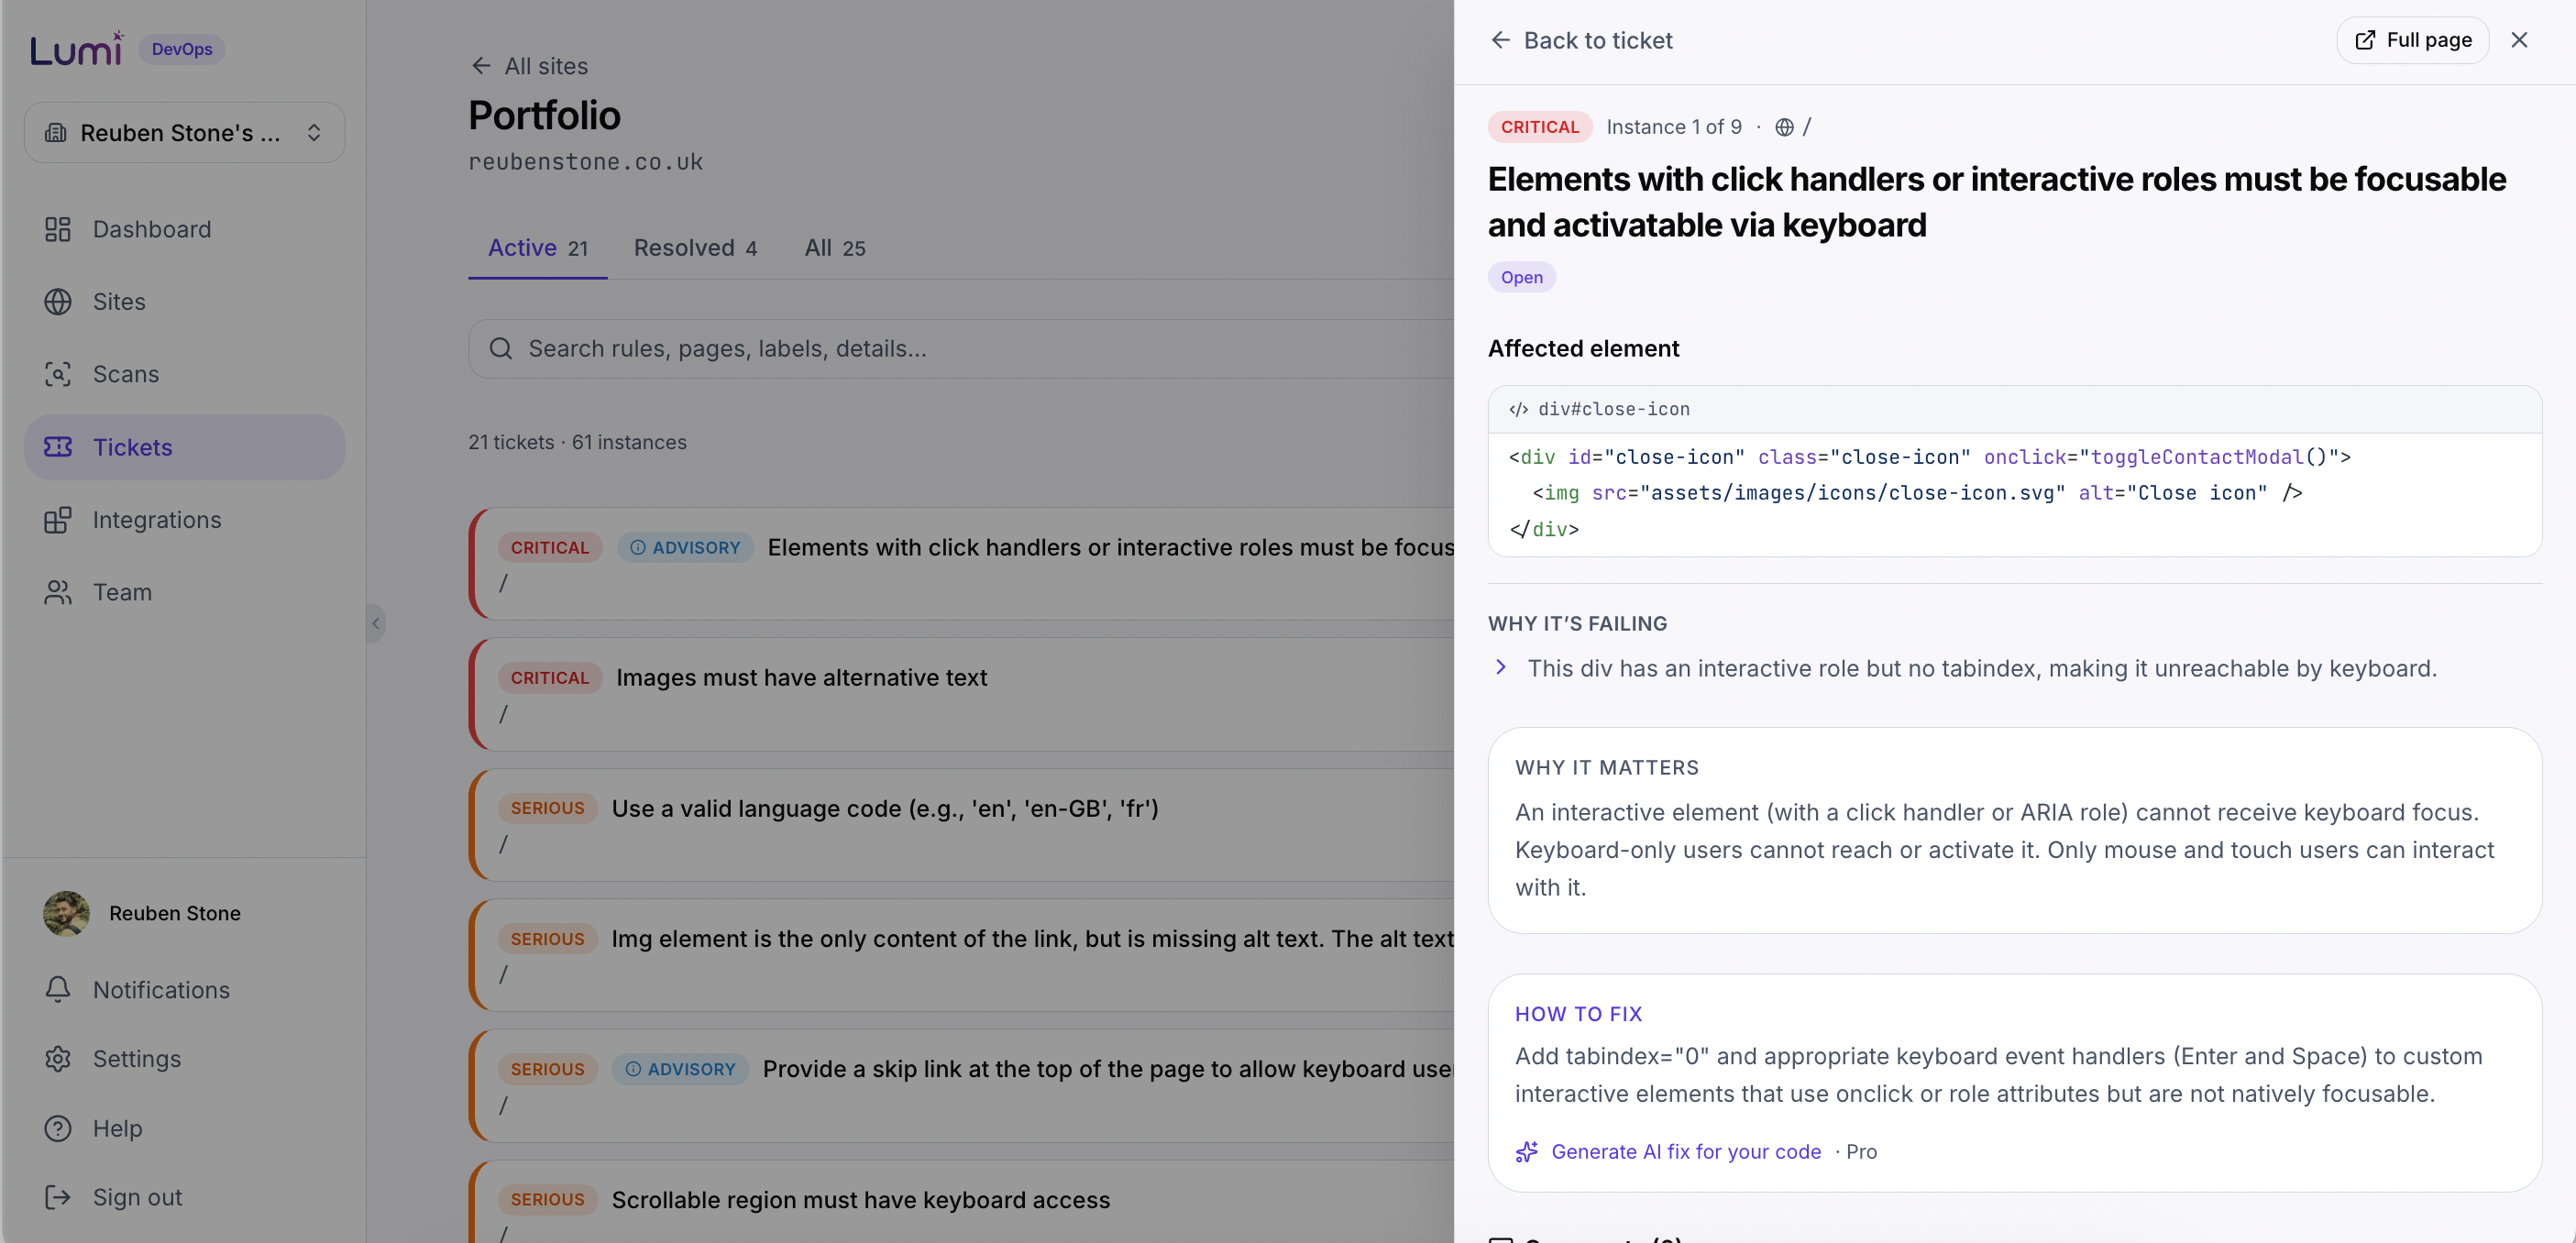Image resolution: width=2576 pixels, height=1243 pixels.
Task: Select Tickets in the sidebar
Action: 184,447
